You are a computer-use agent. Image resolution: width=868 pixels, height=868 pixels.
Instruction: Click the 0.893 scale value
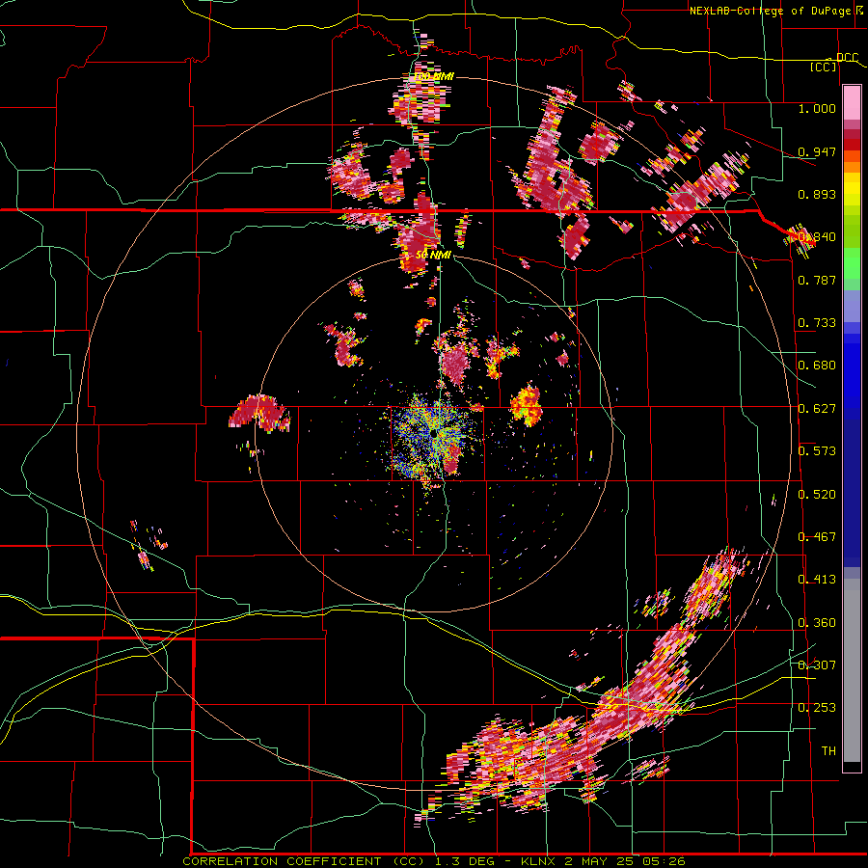[817, 194]
